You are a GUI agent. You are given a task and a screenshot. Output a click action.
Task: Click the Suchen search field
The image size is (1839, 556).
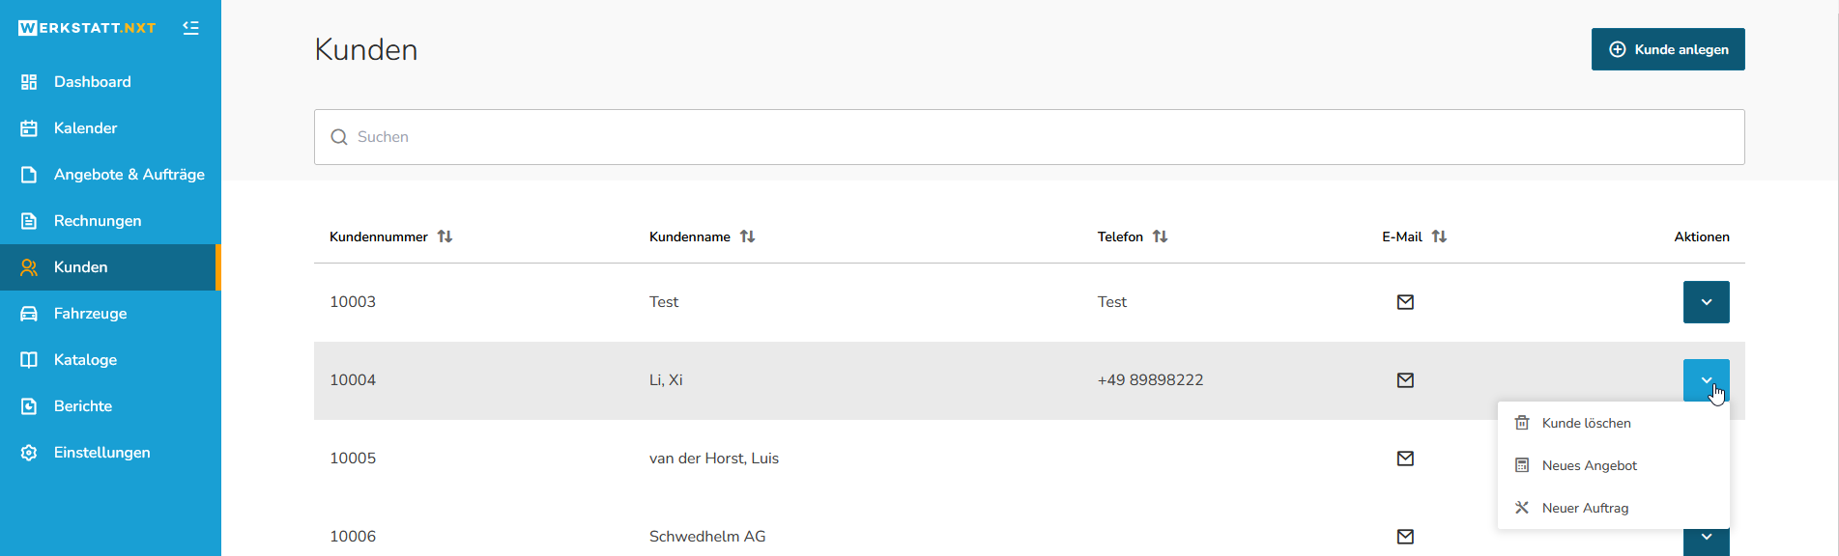[1028, 137]
